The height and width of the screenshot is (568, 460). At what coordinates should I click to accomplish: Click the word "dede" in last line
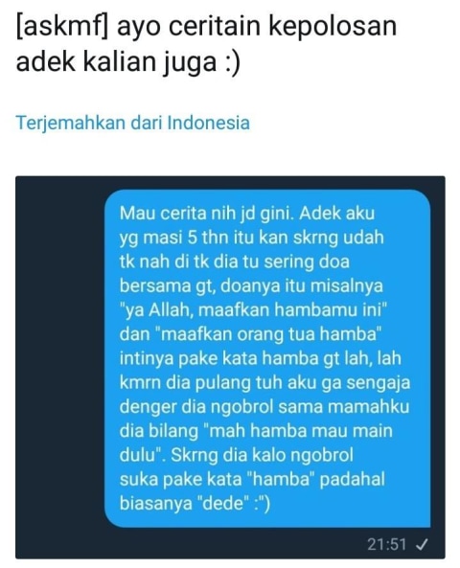[x=223, y=504]
